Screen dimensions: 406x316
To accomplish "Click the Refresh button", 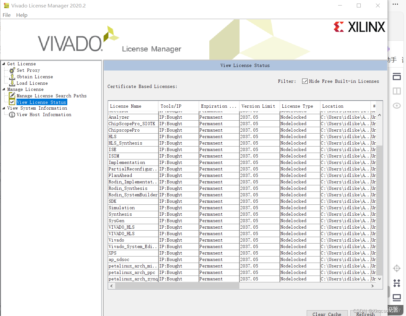I will click(x=365, y=314).
